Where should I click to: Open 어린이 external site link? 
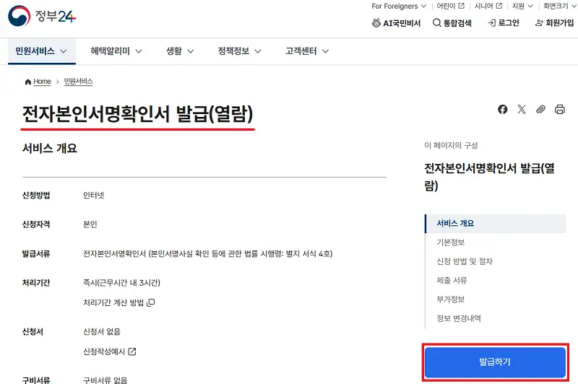point(450,6)
